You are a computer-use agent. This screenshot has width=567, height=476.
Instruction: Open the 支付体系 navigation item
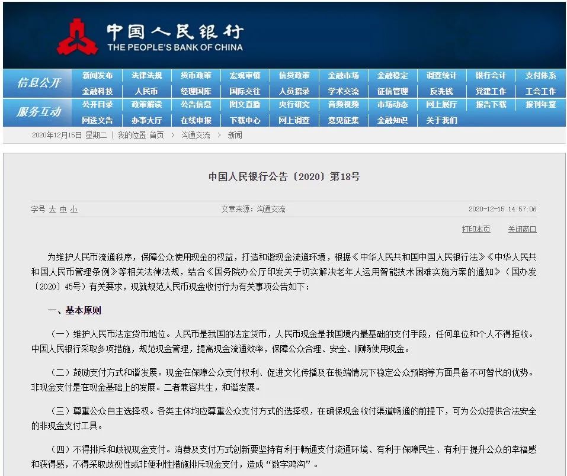[540, 76]
